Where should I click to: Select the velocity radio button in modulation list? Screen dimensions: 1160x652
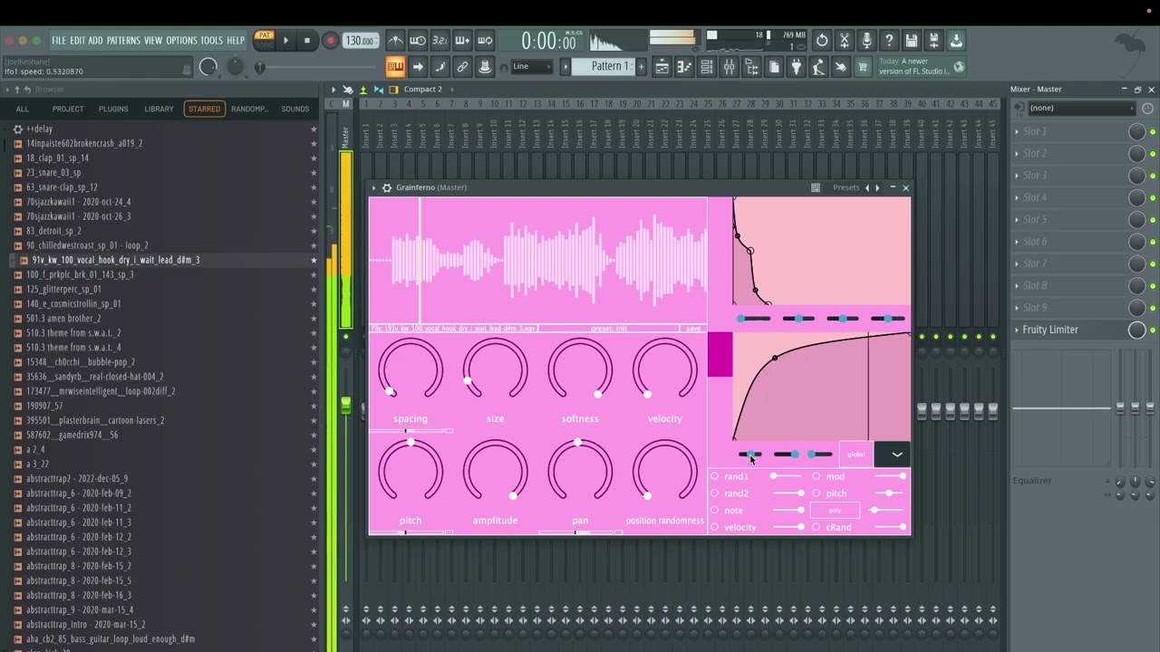[x=714, y=527]
